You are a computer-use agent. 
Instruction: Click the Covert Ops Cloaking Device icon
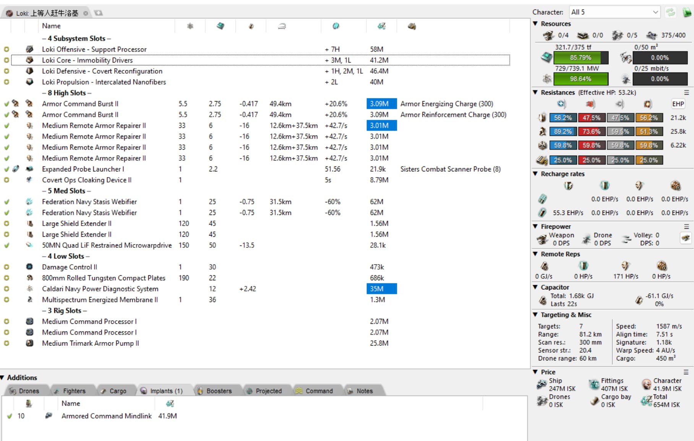point(29,180)
